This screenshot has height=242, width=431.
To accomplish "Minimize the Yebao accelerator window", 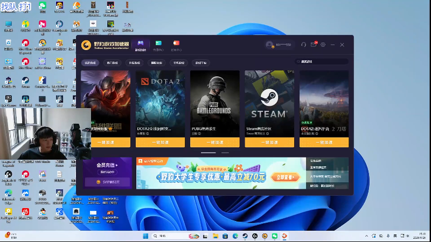I will coord(332,45).
